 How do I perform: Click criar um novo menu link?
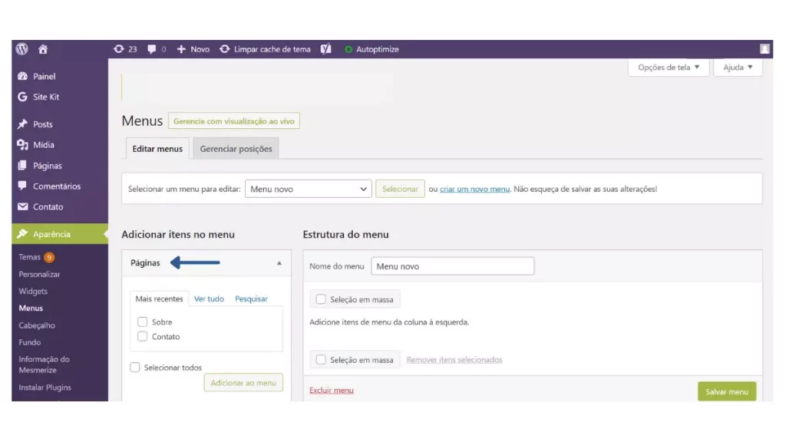[x=474, y=189]
